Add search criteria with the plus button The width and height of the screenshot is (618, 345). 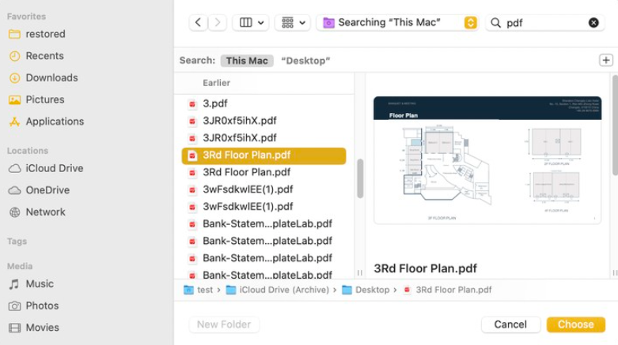pos(606,60)
